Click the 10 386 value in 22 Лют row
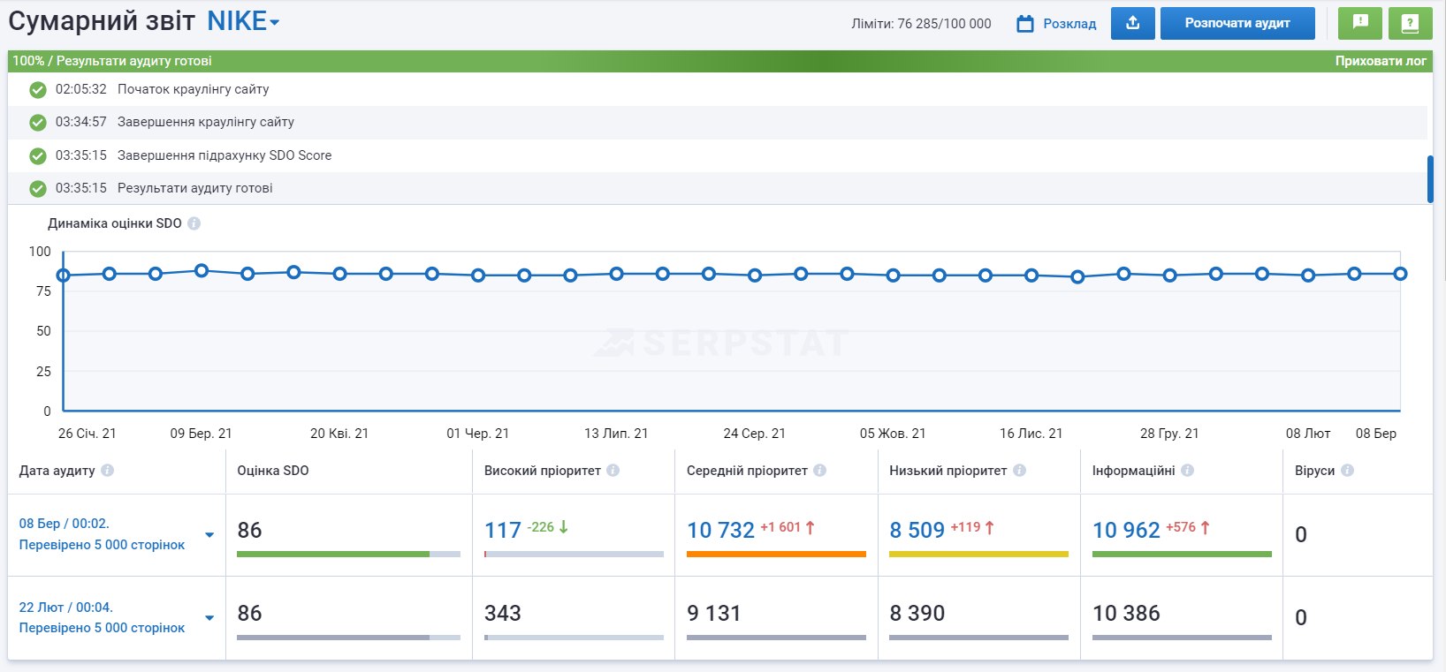1446x672 pixels. click(x=1126, y=613)
